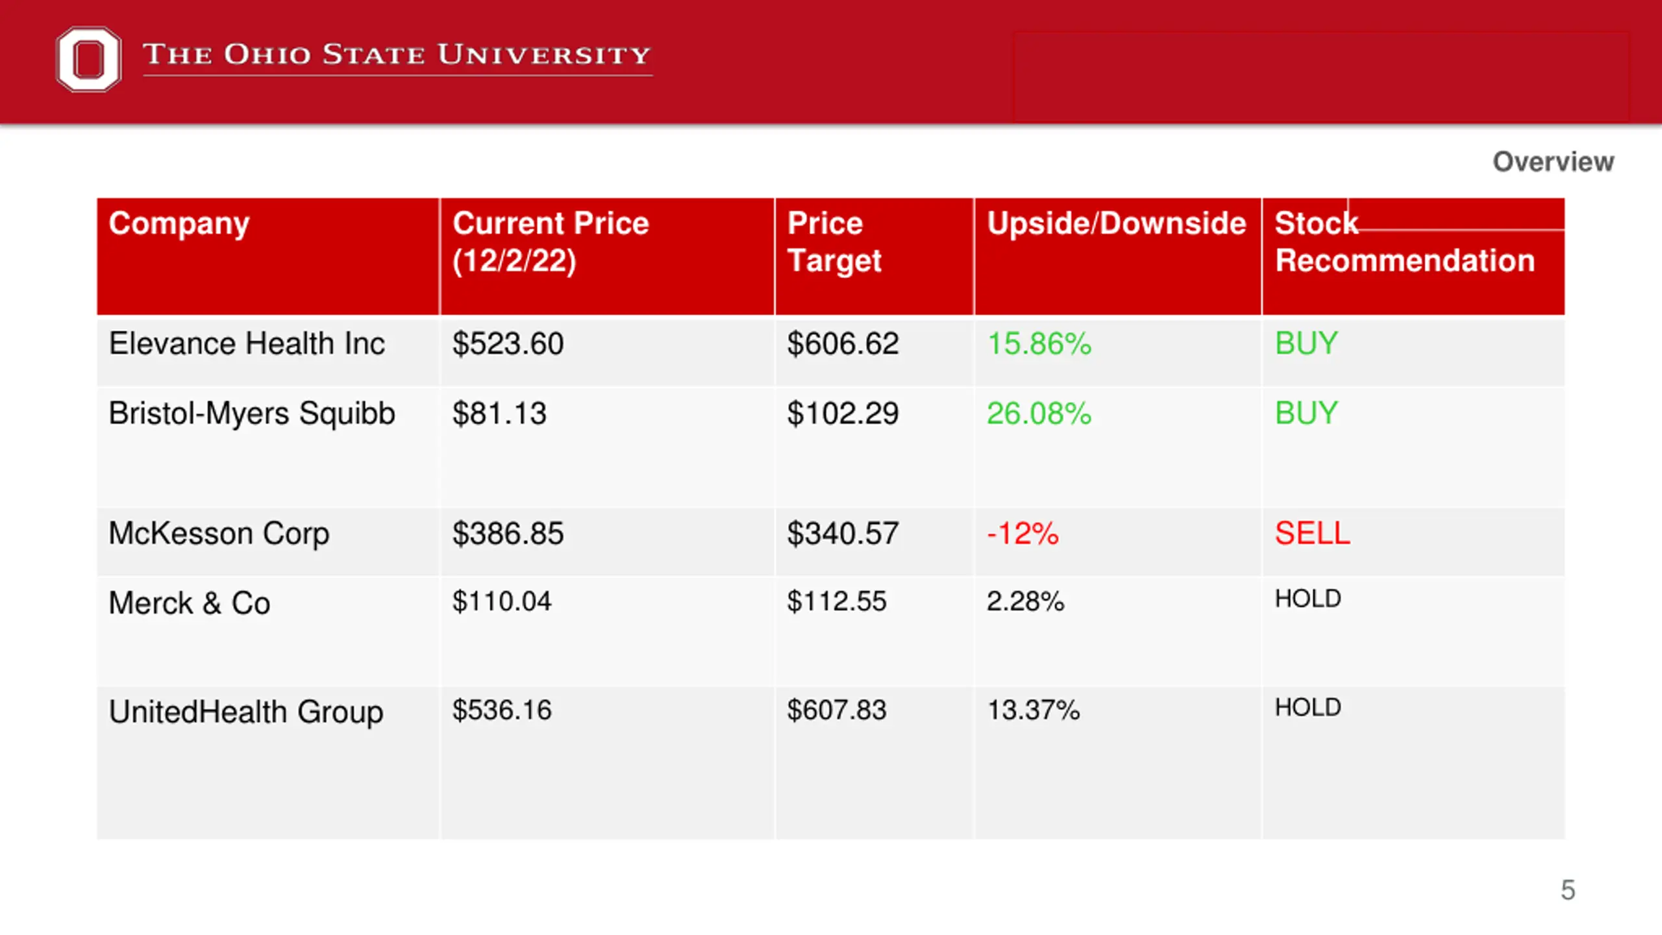Screen dimensions: 1662x935
Task: Click the -12% downside value
Action: click(x=1023, y=533)
